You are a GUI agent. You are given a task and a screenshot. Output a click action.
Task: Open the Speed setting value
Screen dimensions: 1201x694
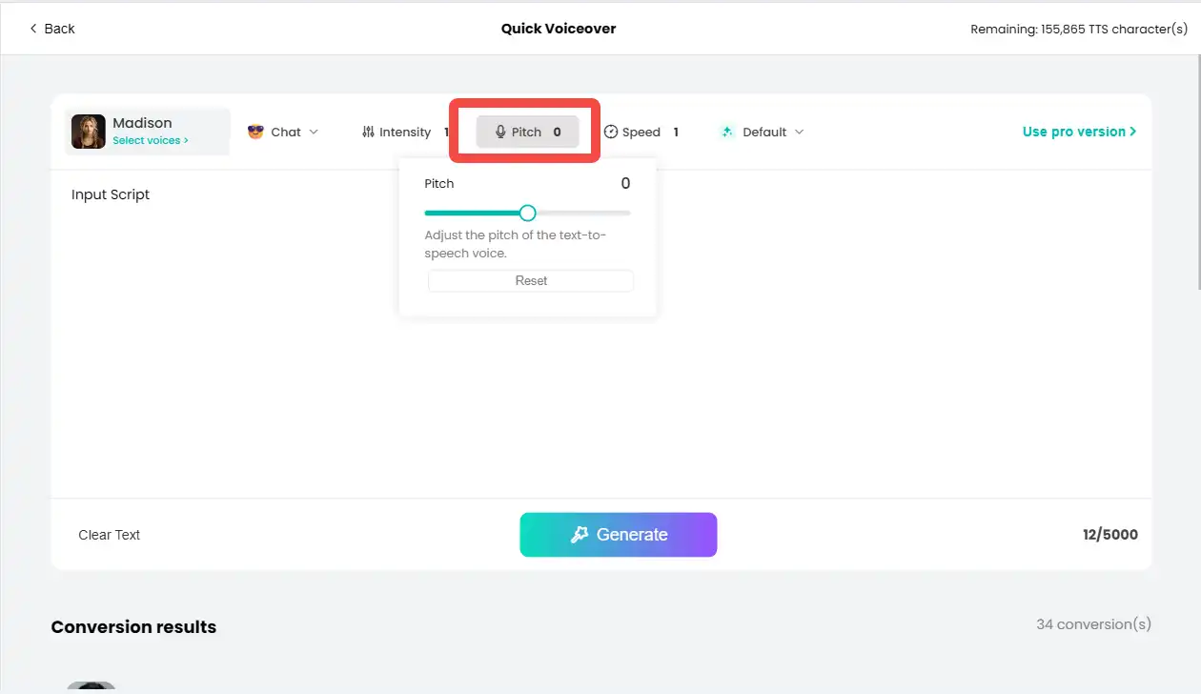(x=676, y=133)
